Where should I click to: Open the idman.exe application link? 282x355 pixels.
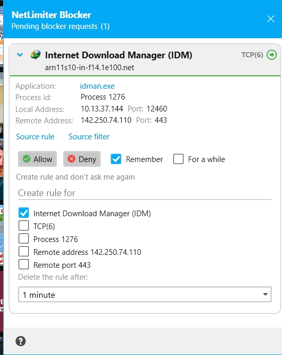(97, 86)
